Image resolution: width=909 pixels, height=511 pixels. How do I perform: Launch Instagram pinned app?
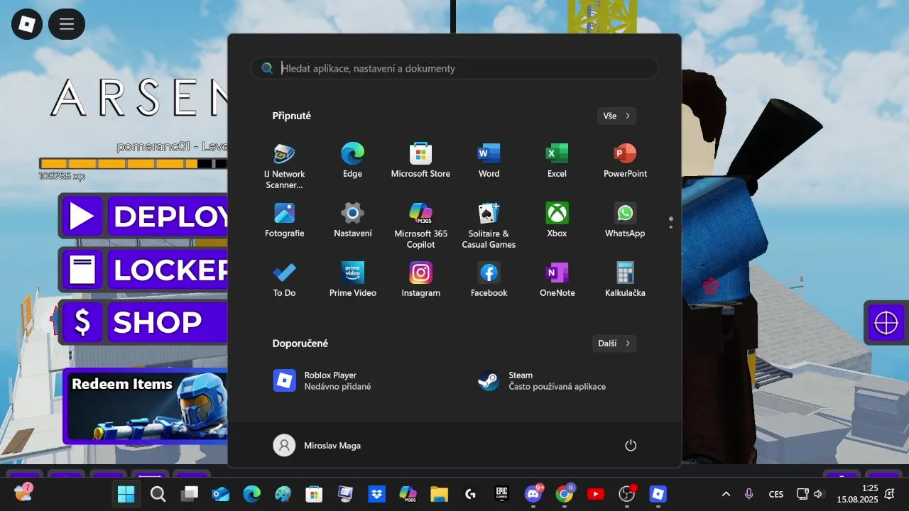pyautogui.click(x=420, y=280)
